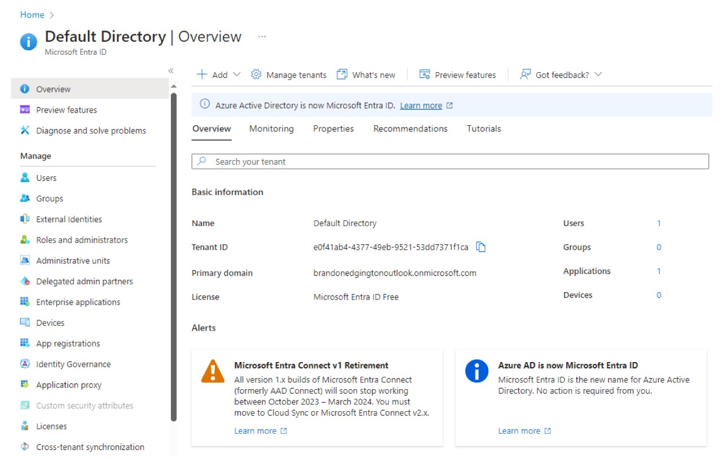This screenshot has height=463, width=722.
Task: Click the Roles and administrators icon
Action: [25, 240]
